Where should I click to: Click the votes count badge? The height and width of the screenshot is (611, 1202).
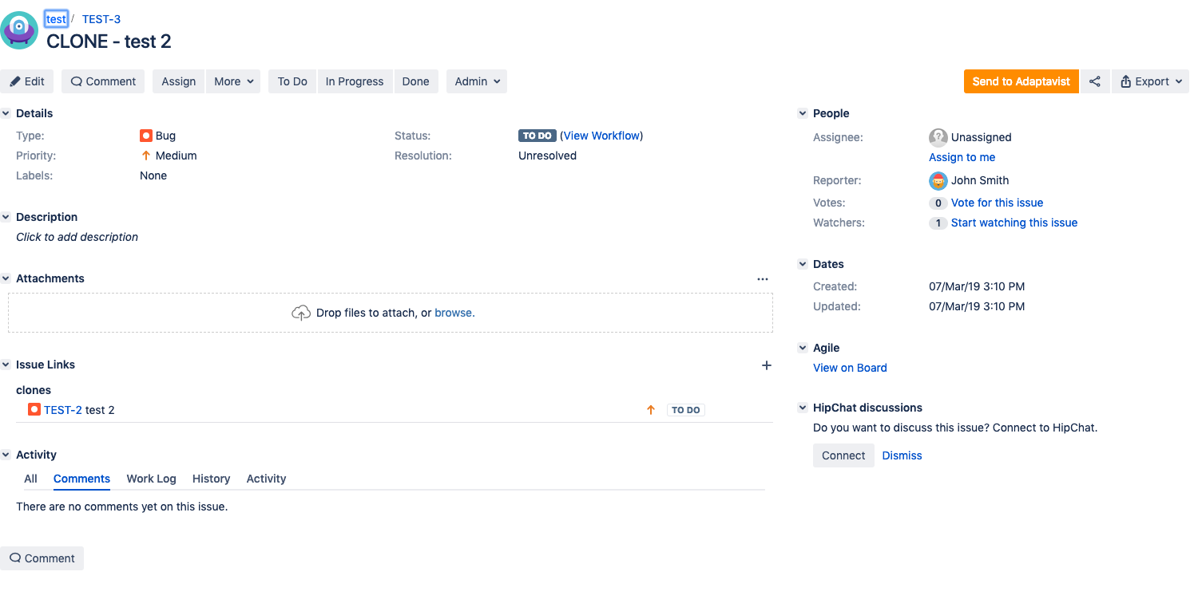pos(938,203)
